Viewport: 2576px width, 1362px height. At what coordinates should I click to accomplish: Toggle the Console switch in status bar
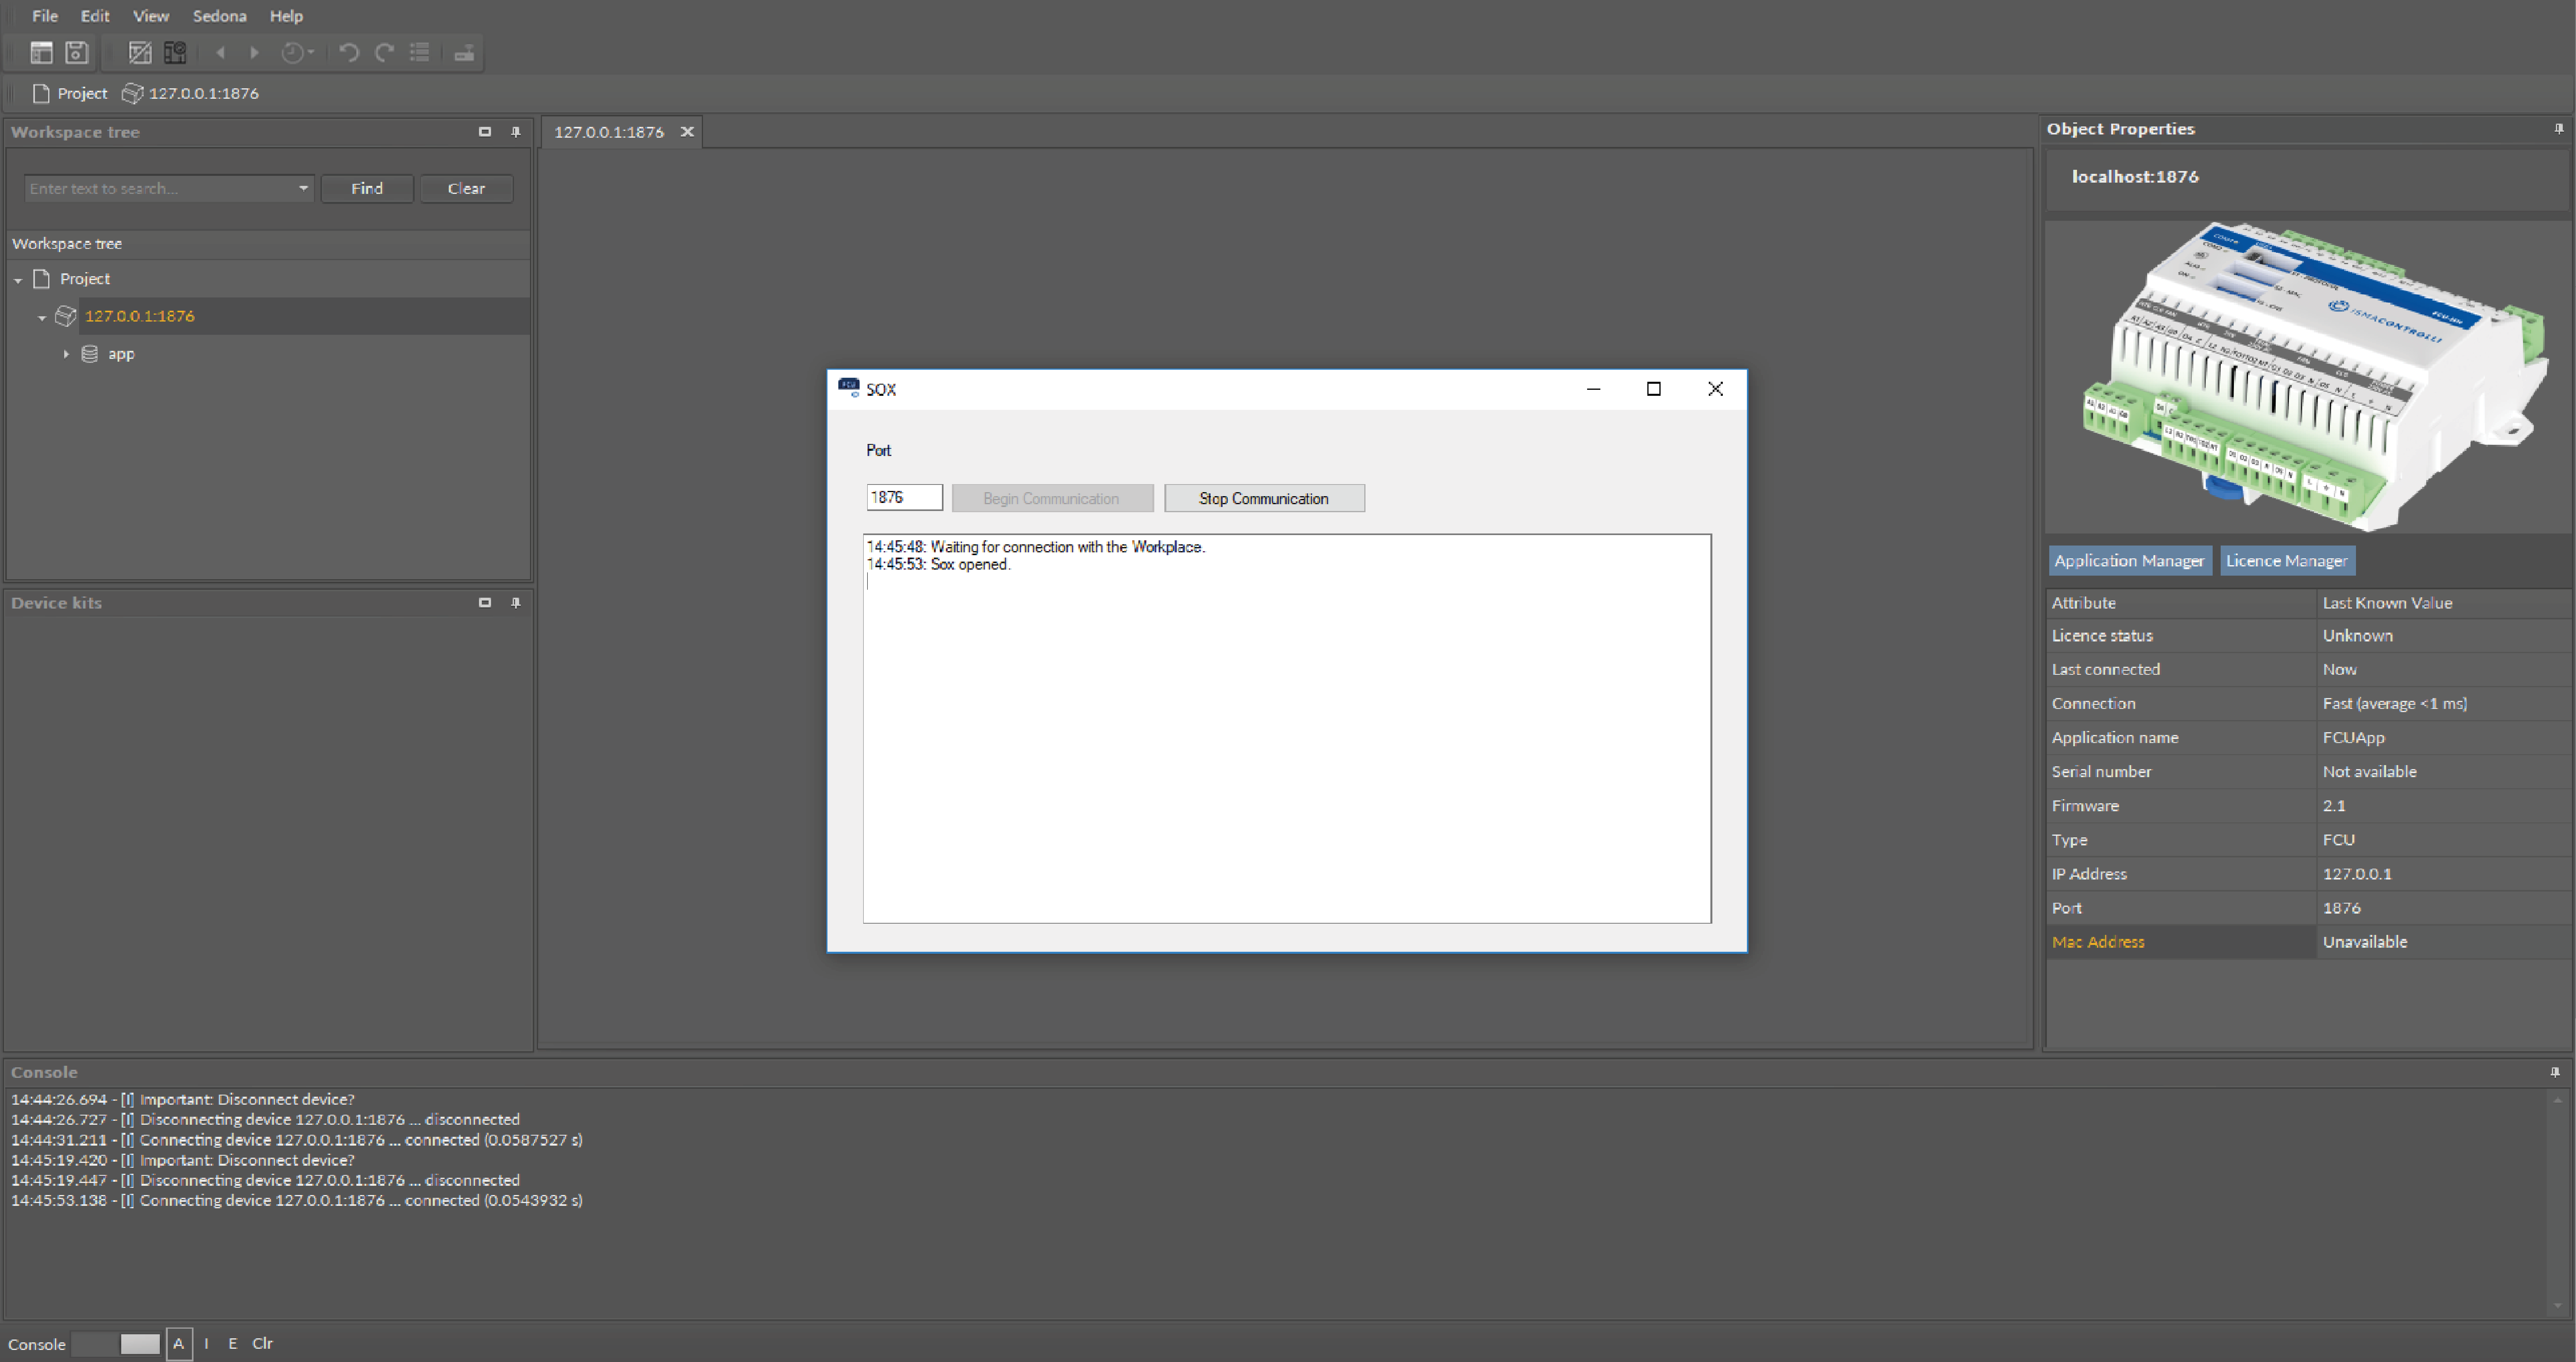(x=116, y=1343)
